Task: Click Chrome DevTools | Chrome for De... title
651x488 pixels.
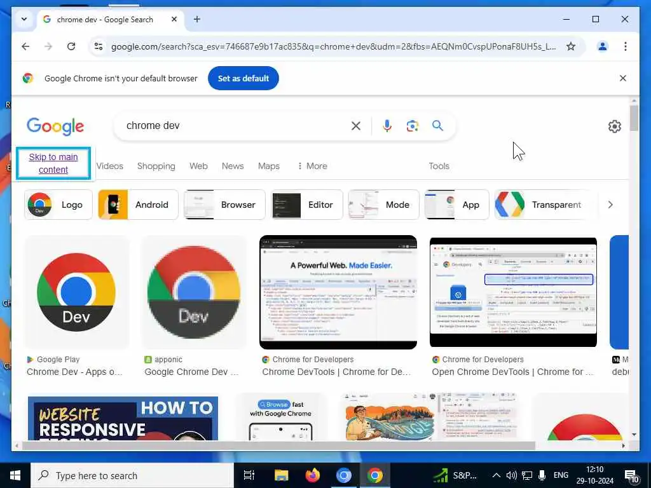Action: [x=336, y=372]
